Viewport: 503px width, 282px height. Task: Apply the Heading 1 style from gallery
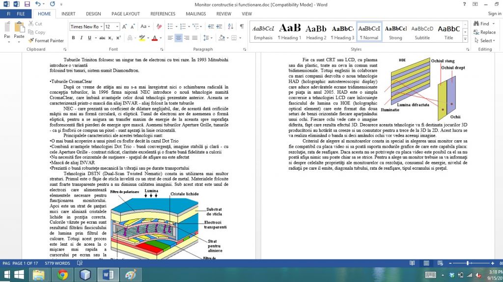click(x=290, y=31)
